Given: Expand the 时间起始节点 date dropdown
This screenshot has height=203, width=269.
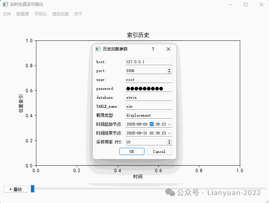Looking at the screenshot, I should point(169,124).
